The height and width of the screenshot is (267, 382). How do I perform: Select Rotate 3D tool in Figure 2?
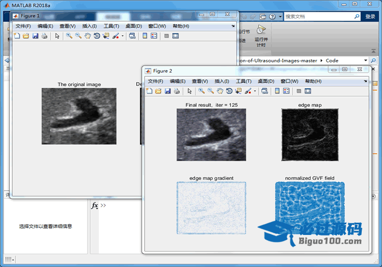229,91
